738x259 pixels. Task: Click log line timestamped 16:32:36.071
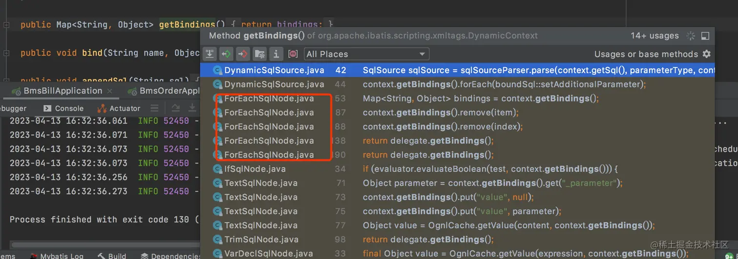(x=101, y=135)
